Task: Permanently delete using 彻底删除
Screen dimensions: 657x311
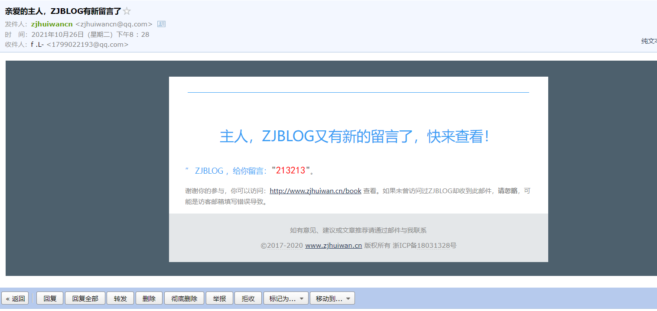Action: pos(184,298)
